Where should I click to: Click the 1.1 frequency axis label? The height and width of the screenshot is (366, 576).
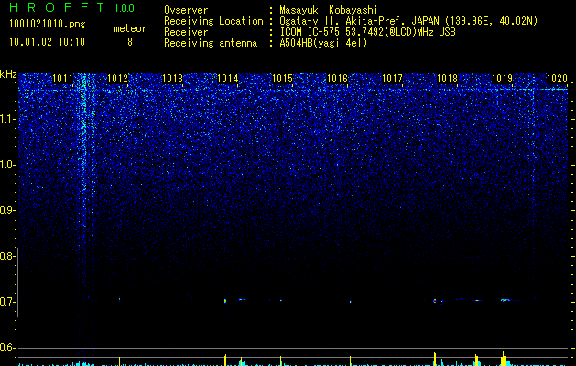[8, 119]
